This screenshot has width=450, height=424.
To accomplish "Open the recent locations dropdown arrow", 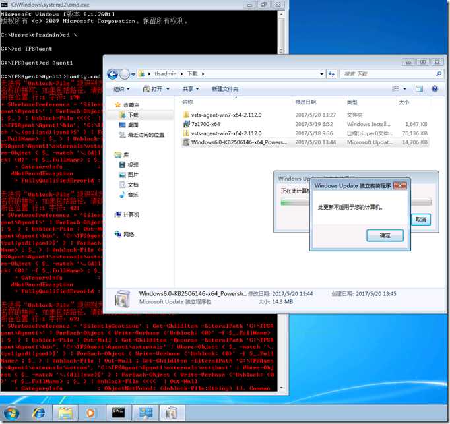I will click(x=133, y=75).
